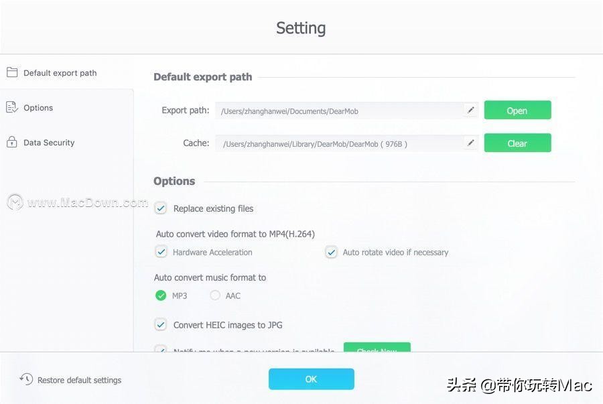
Task: Click the restore arrow icon bottom left
Action: point(25,380)
